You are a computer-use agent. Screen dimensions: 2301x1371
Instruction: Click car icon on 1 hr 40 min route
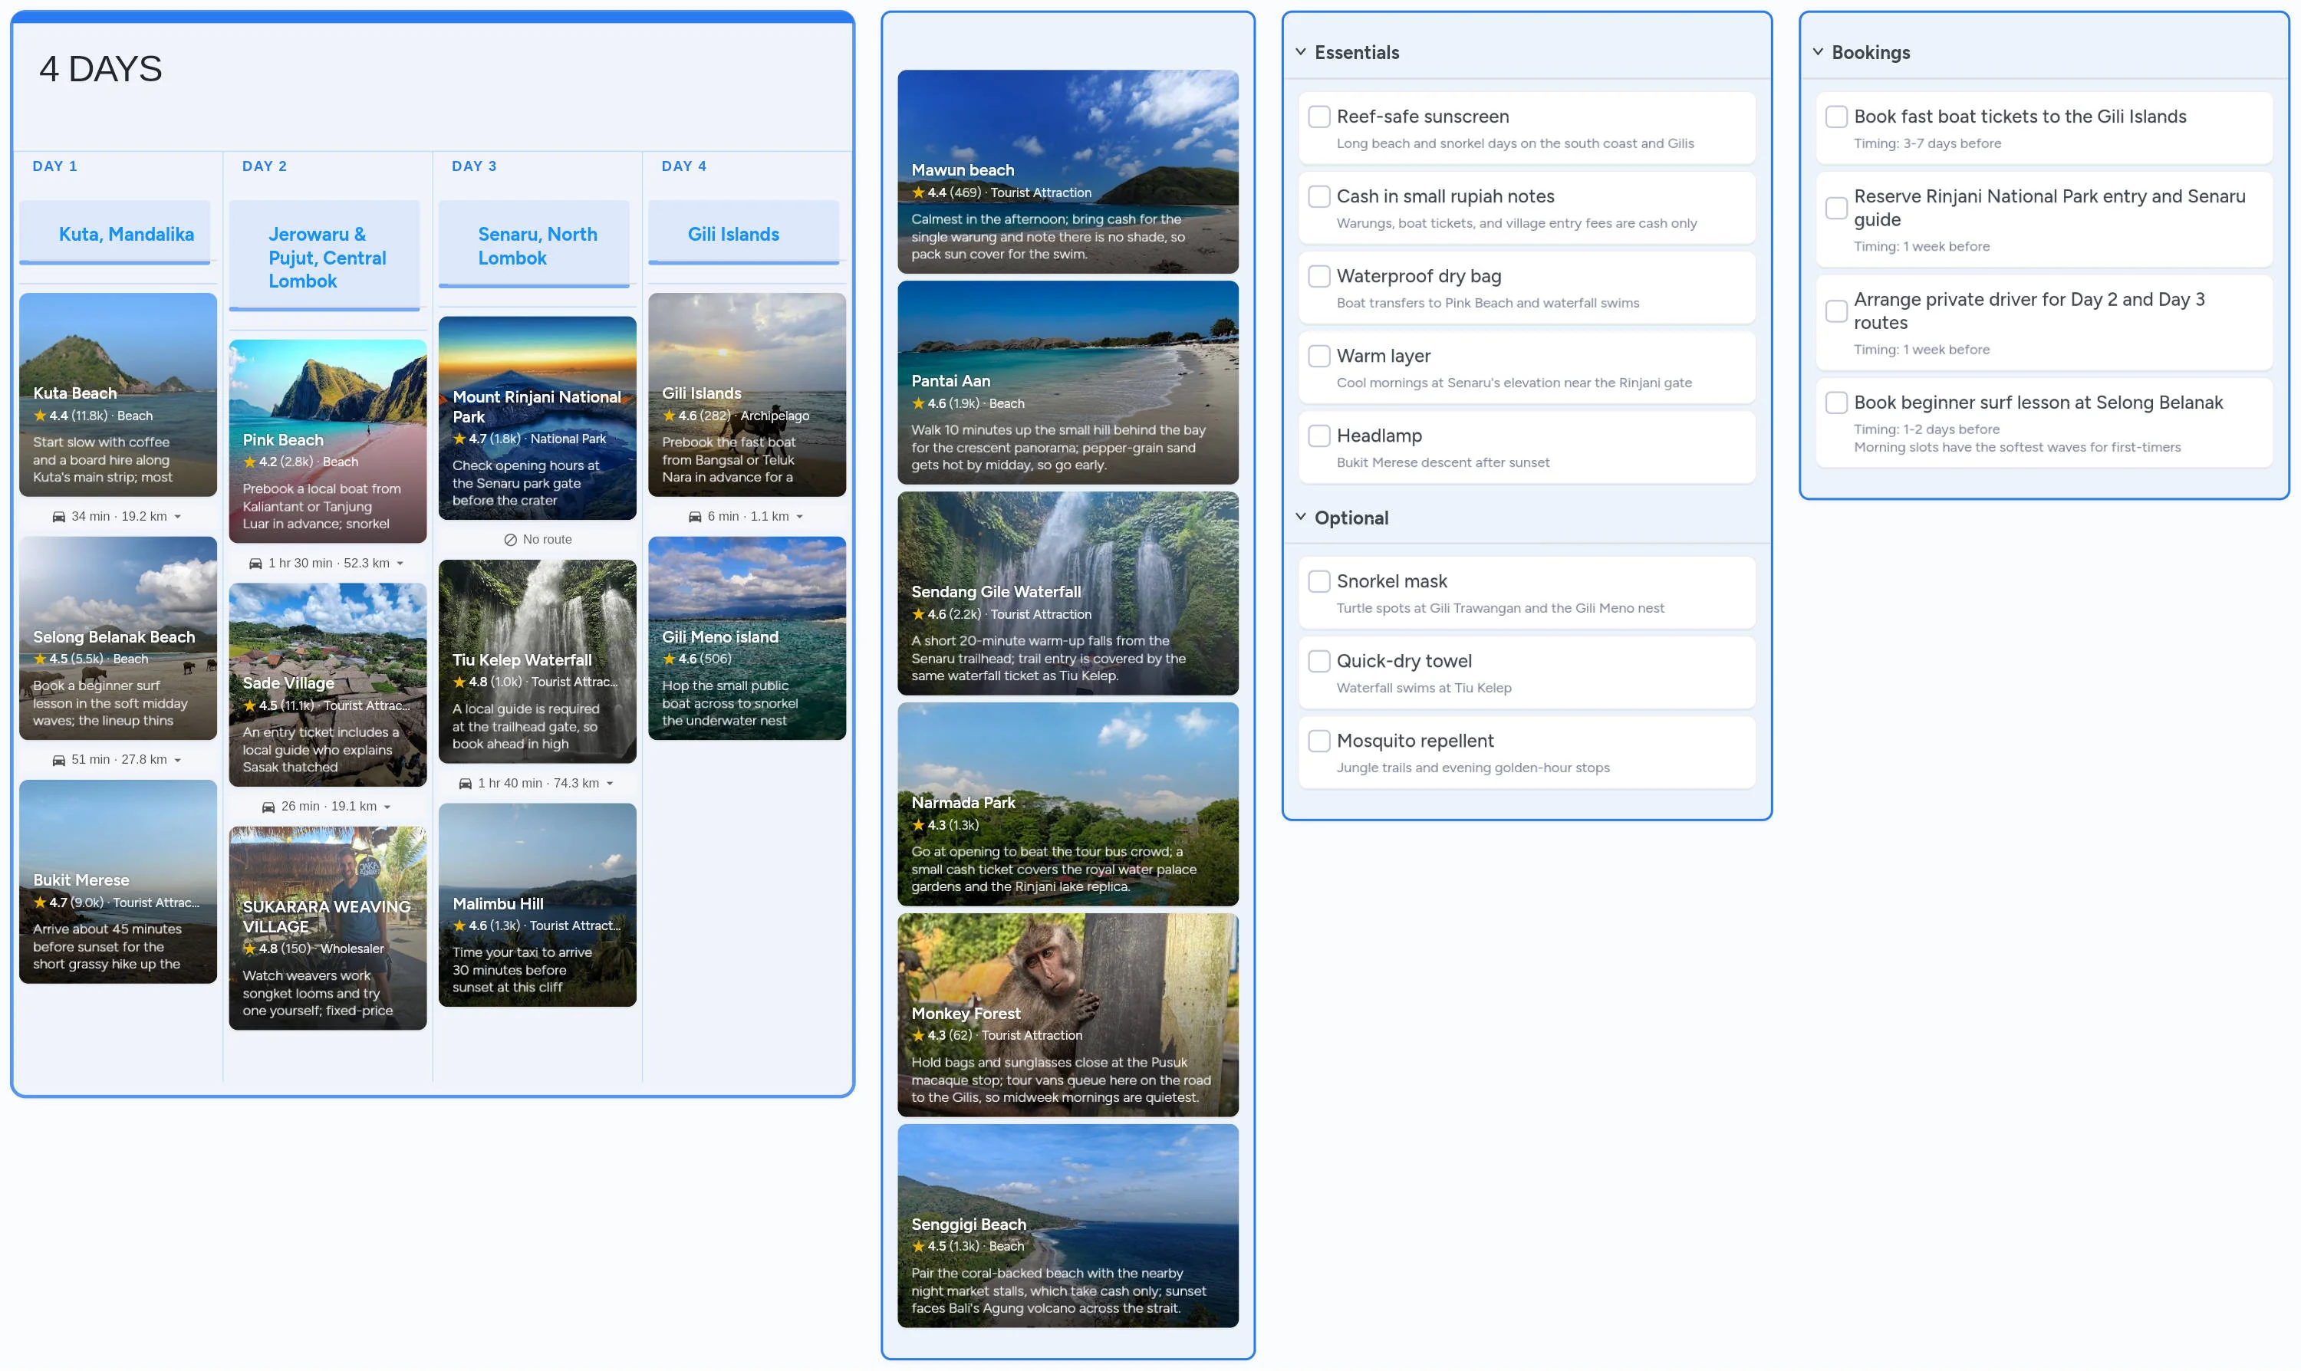pyautogui.click(x=466, y=784)
